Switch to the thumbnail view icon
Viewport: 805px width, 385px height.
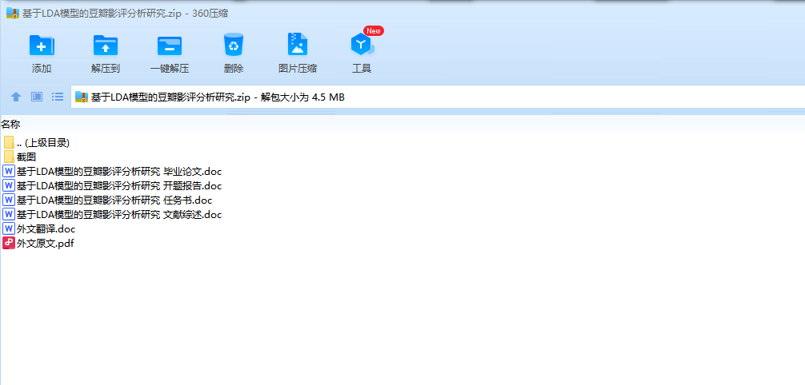pyautogui.click(x=37, y=97)
